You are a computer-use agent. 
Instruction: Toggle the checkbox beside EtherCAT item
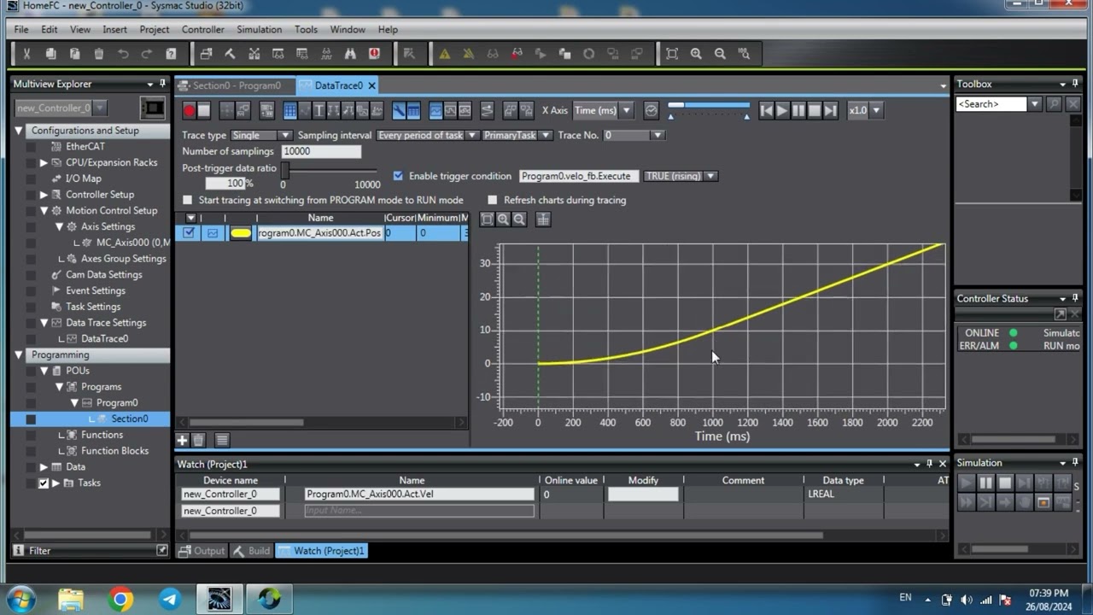tap(31, 146)
